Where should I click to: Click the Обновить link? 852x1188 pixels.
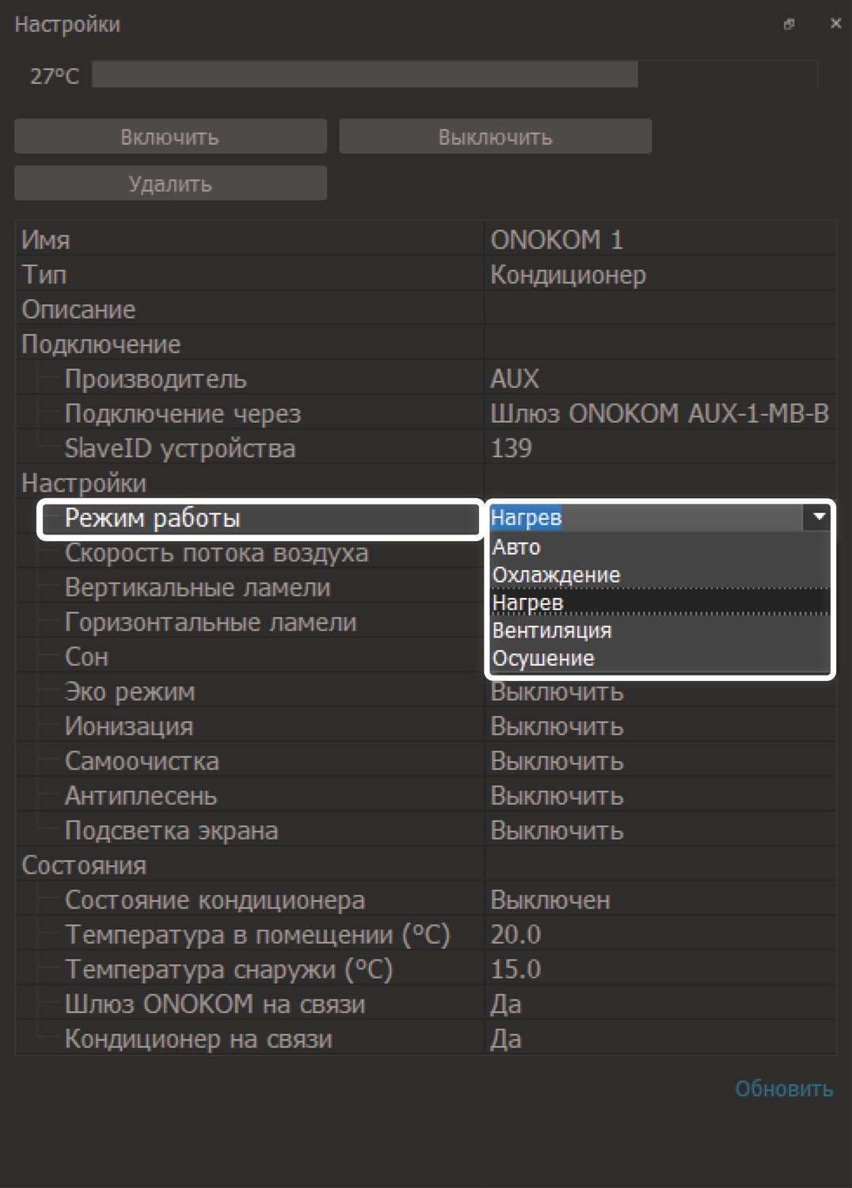pos(783,1089)
